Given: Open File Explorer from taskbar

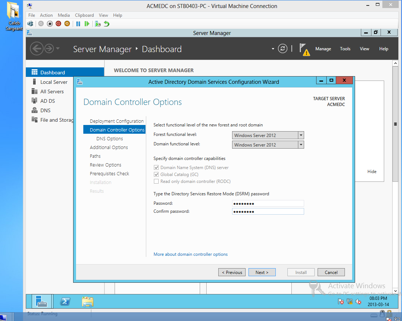Looking at the screenshot, I should pyautogui.click(x=88, y=301).
